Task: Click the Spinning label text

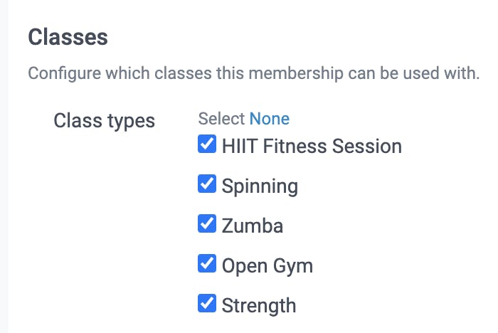Action: tap(260, 186)
